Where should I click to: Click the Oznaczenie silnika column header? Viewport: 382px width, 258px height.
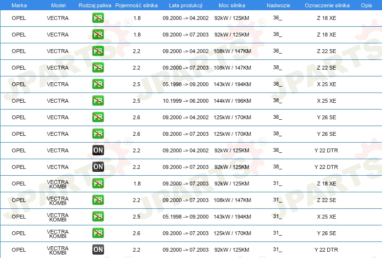[327, 5]
